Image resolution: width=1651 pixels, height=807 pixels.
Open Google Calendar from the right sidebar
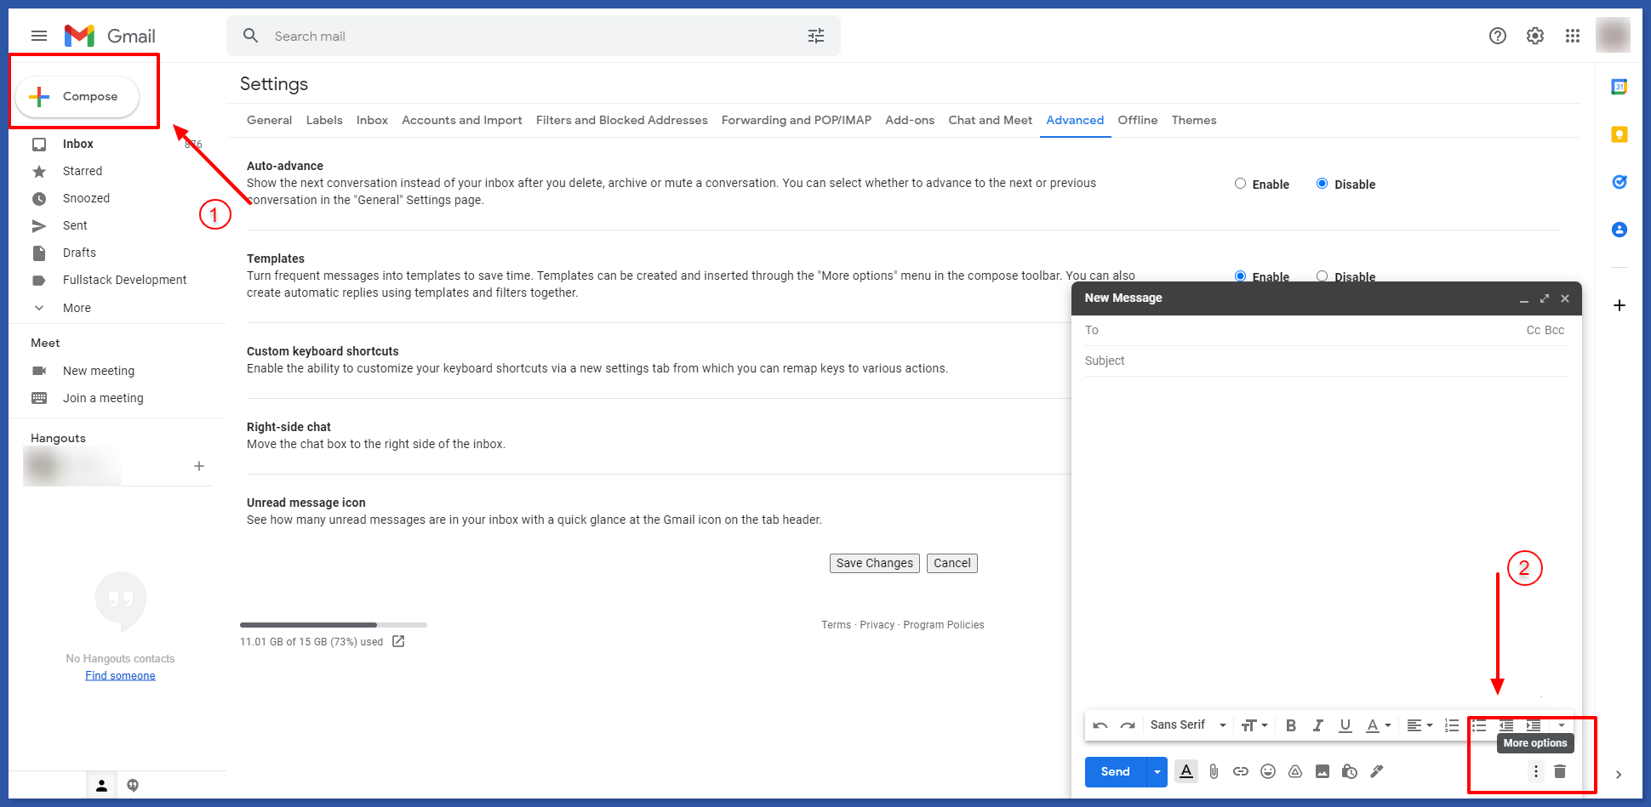[x=1620, y=88]
